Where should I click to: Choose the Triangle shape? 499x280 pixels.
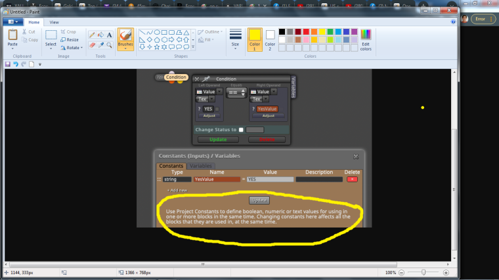point(186,32)
